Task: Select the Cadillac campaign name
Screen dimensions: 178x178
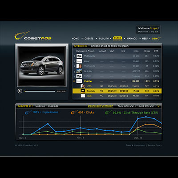Action: [88, 81]
